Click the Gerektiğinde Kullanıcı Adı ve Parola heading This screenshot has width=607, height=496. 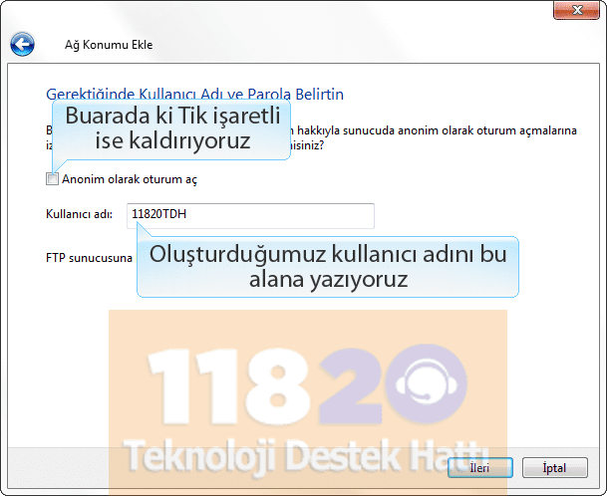[x=194, y=94]
